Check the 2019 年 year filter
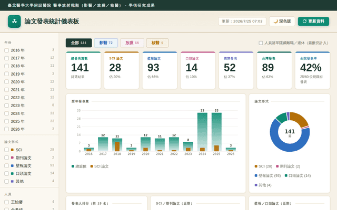The image size is (337, 210). pos(7,74)
